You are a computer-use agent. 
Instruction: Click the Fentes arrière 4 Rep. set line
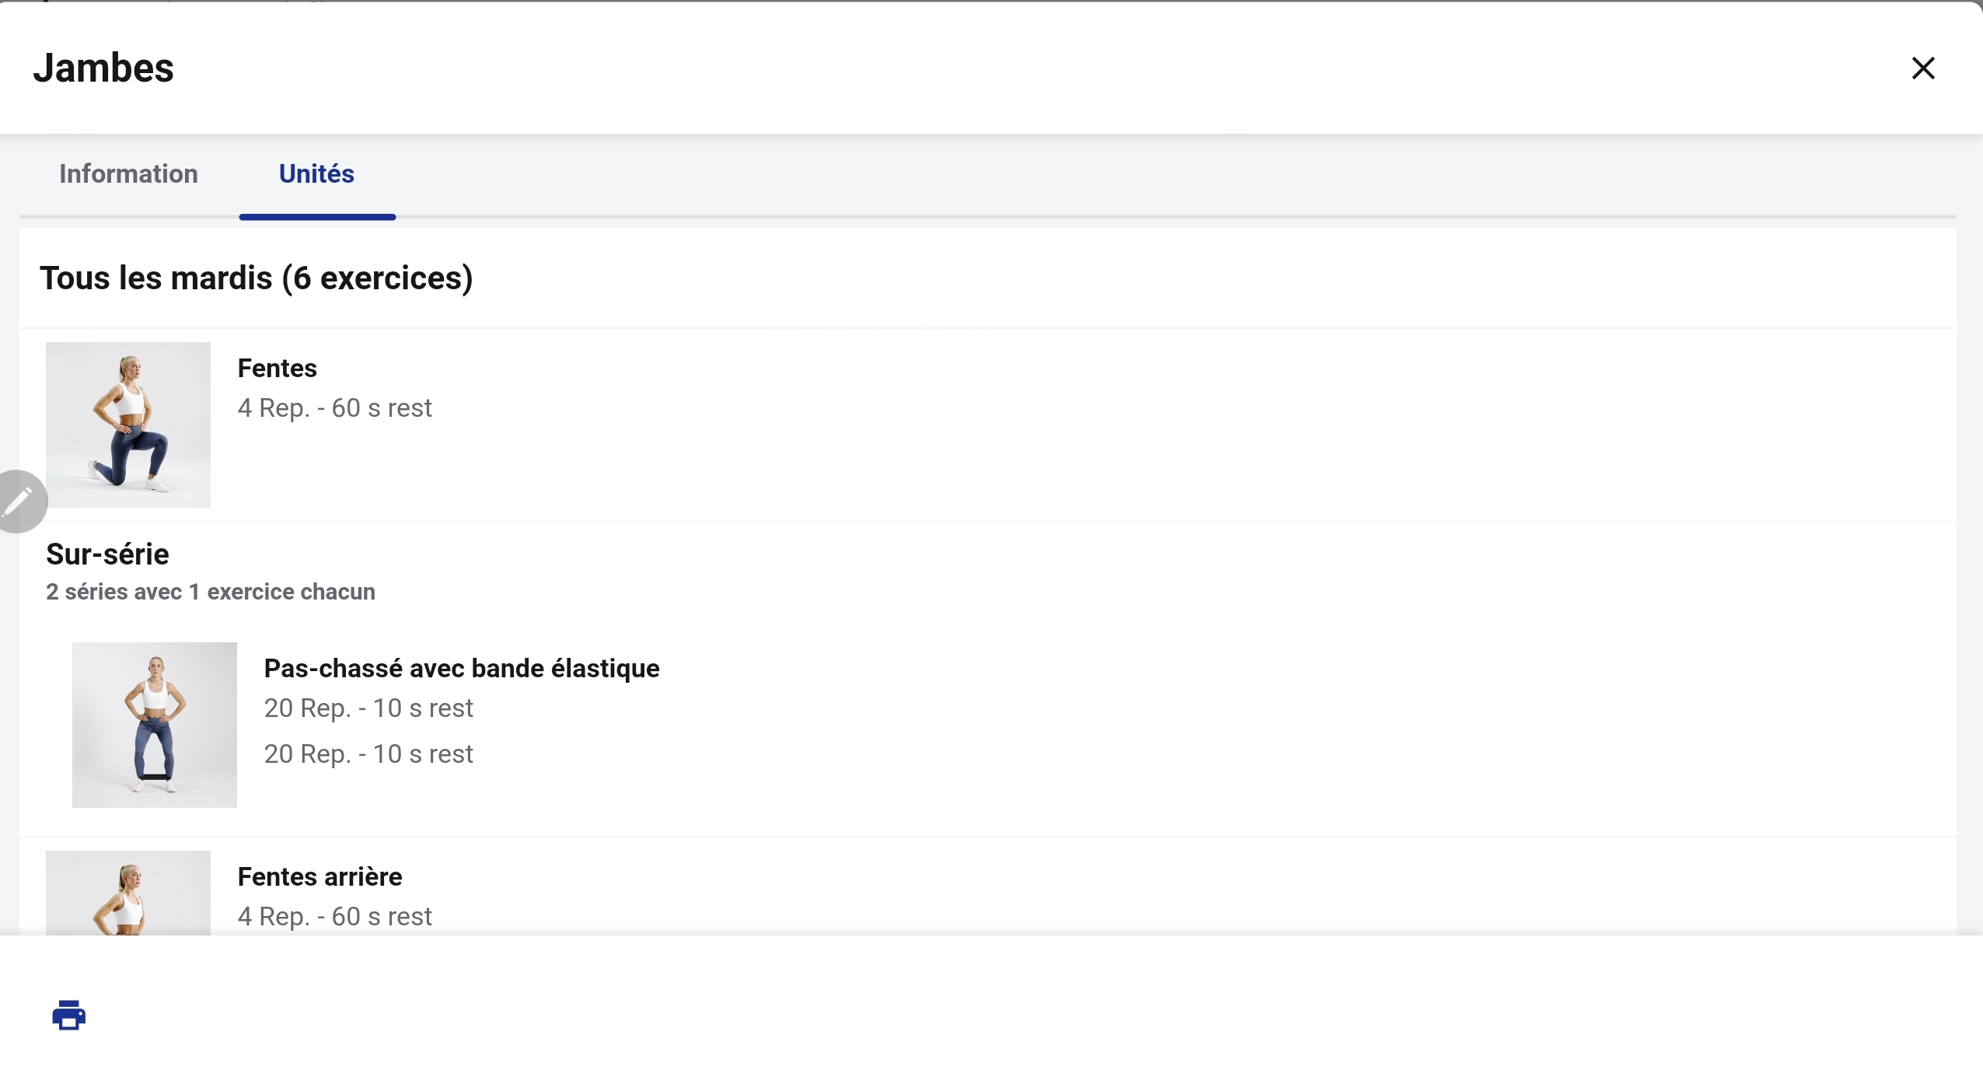335,916
